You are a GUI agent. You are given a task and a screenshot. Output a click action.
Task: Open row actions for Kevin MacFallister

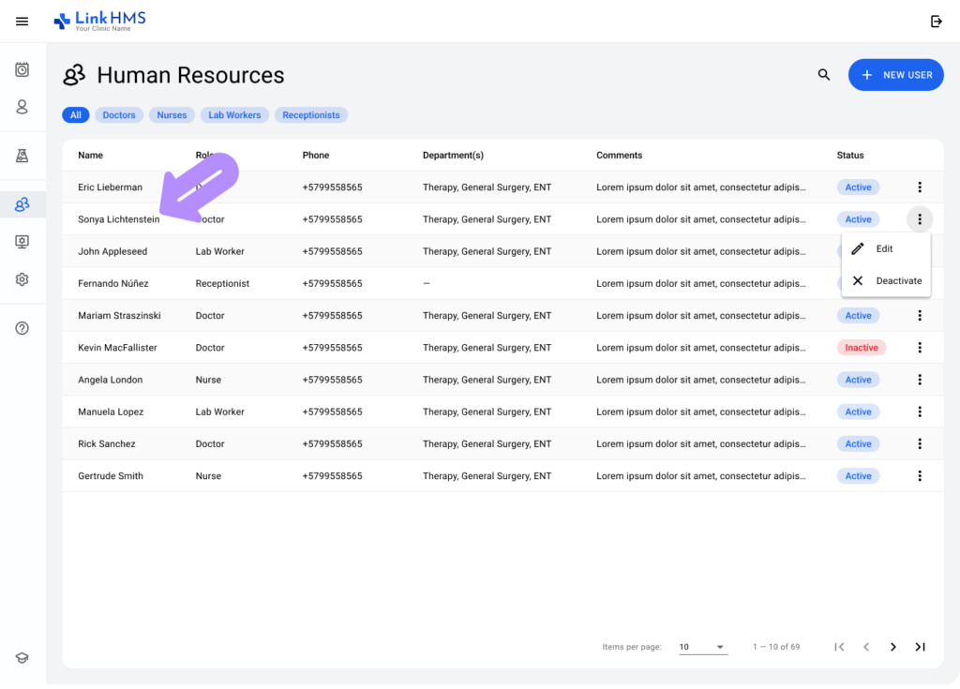920,348
